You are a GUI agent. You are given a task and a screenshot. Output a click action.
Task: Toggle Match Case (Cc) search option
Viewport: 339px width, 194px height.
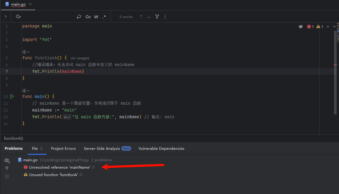88,17
